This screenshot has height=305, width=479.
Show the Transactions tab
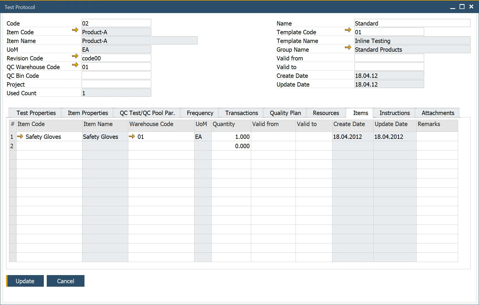coord(241,113)
